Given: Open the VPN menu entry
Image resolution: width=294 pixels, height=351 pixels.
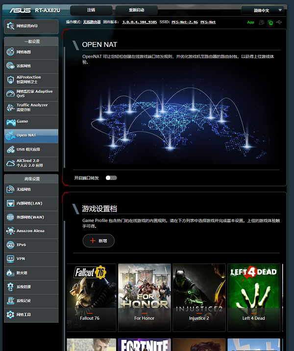Looking at the screenshot, I should pyautogui.click(x=31, y=259).
